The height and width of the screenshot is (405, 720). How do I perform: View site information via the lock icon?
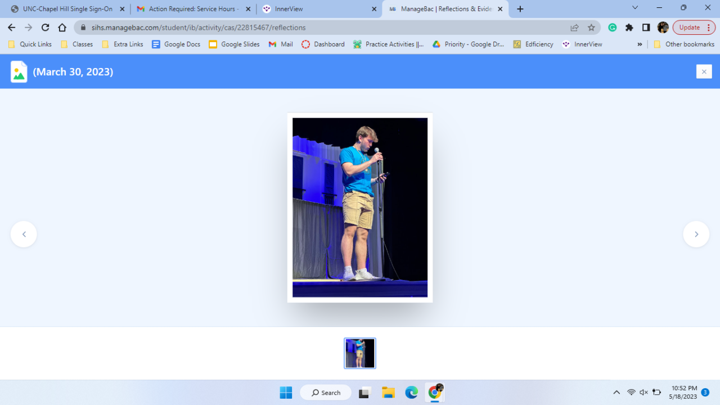(x=83, y=28)
